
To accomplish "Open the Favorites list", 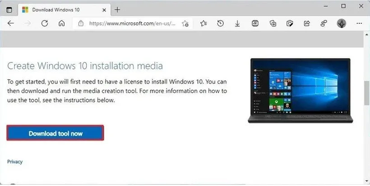I will coord(203,23).
